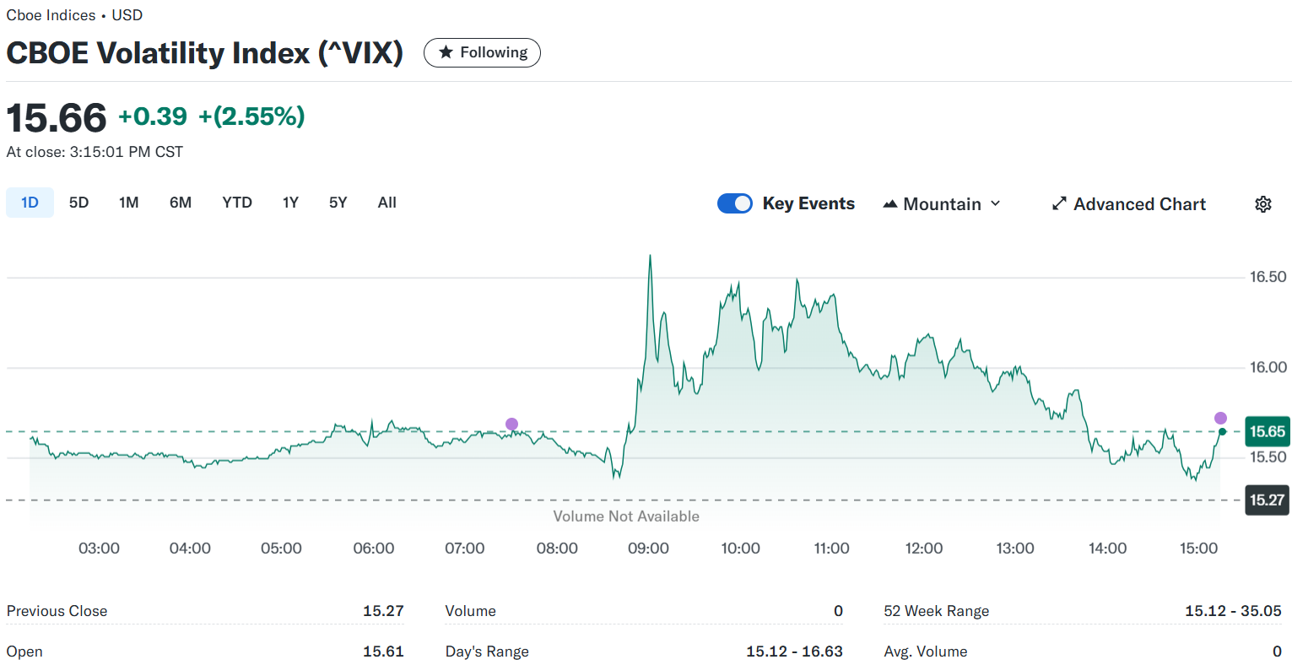Open the Mountain chart type dropdown
The height and width of the screenshot is (665, 1292).
click(x=942, y=204)
